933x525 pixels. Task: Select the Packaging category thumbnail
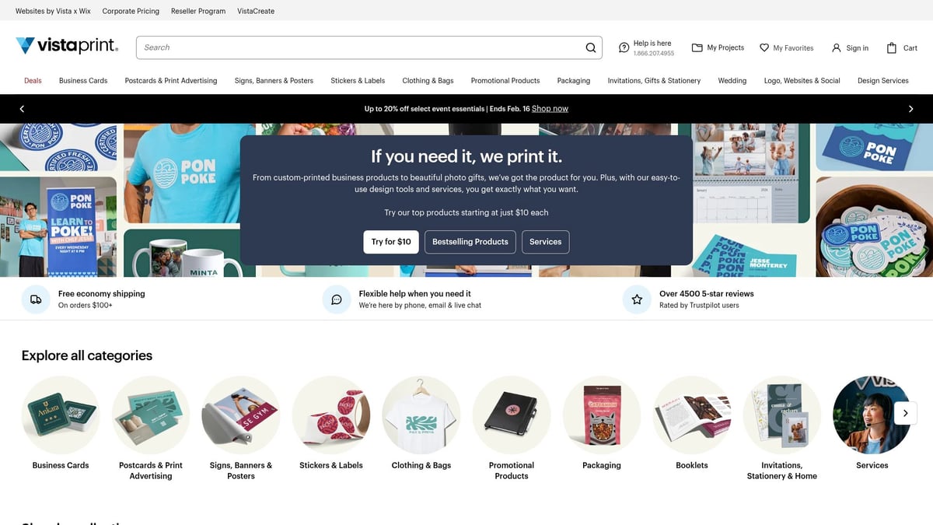pyautogui.click(x=601, y=415)
